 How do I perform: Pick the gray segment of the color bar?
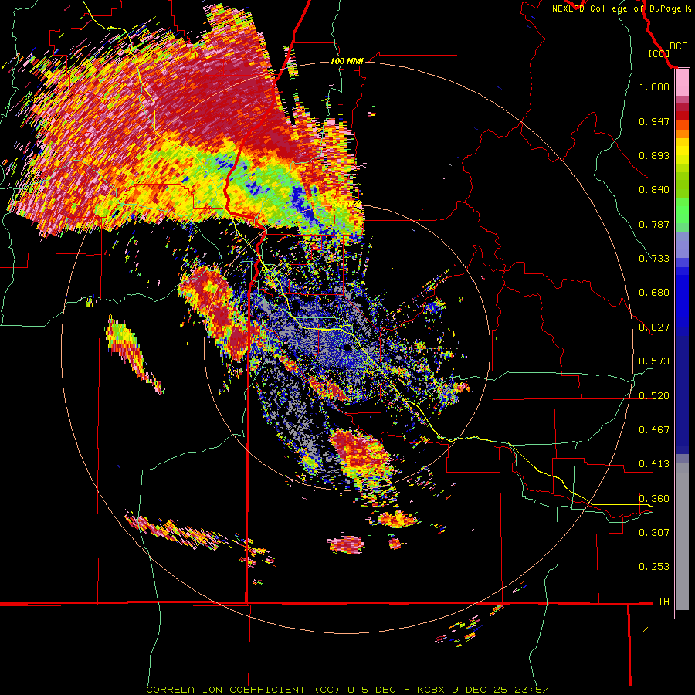682,537
